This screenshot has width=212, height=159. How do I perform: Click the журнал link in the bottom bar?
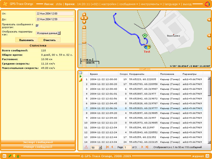(198, 156)
